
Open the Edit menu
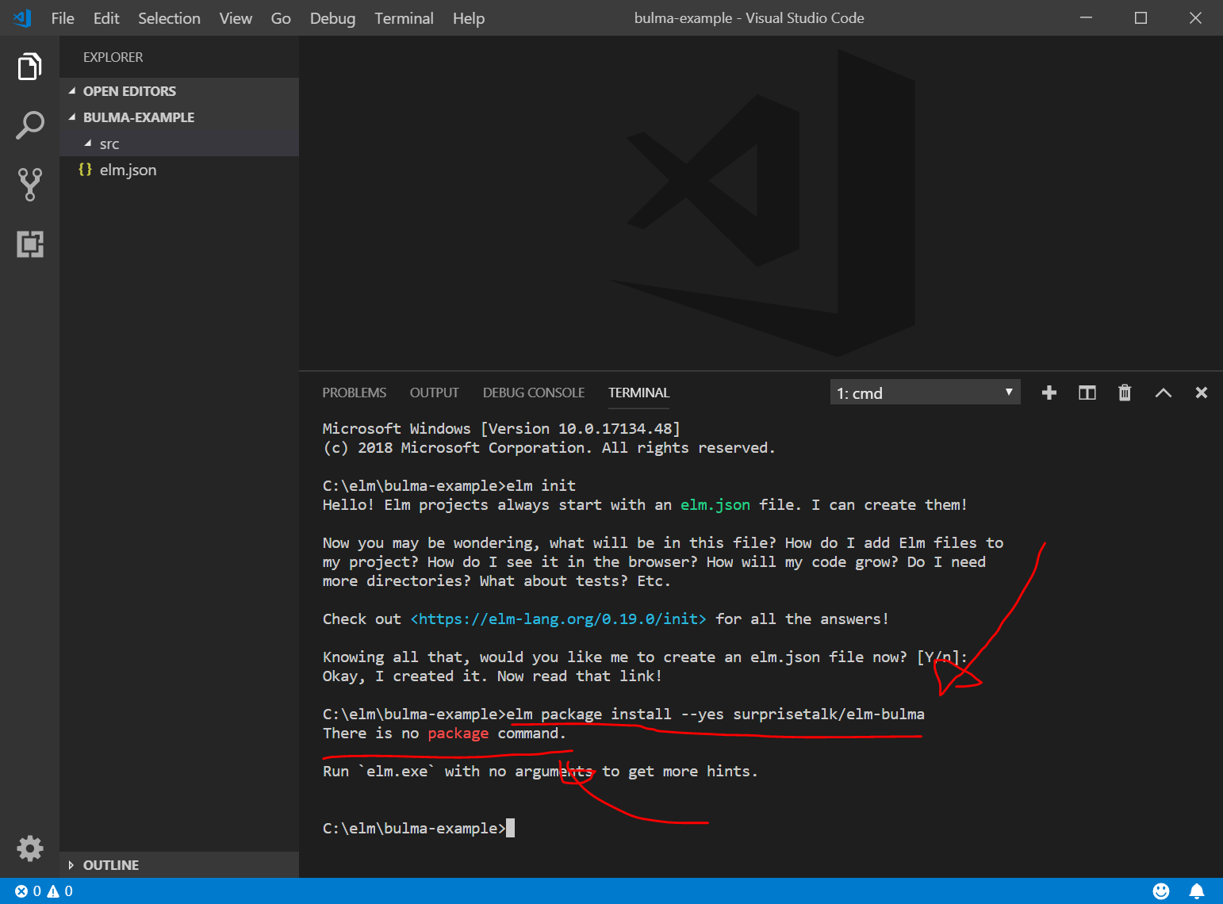click(106, 17)
